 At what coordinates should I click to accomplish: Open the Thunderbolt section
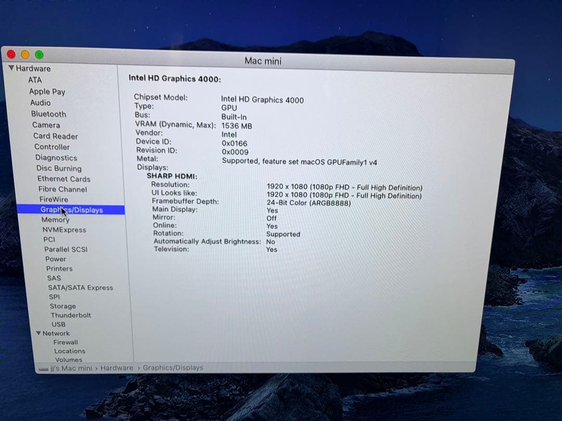(71, 315)
